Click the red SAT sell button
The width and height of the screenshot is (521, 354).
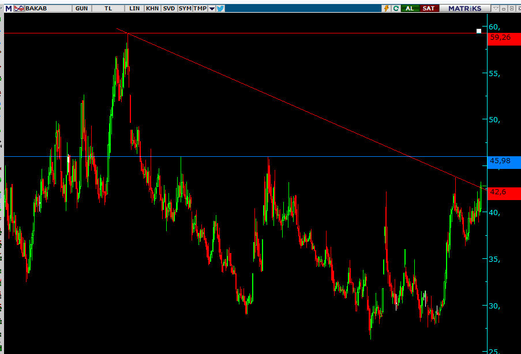(429, 8)
